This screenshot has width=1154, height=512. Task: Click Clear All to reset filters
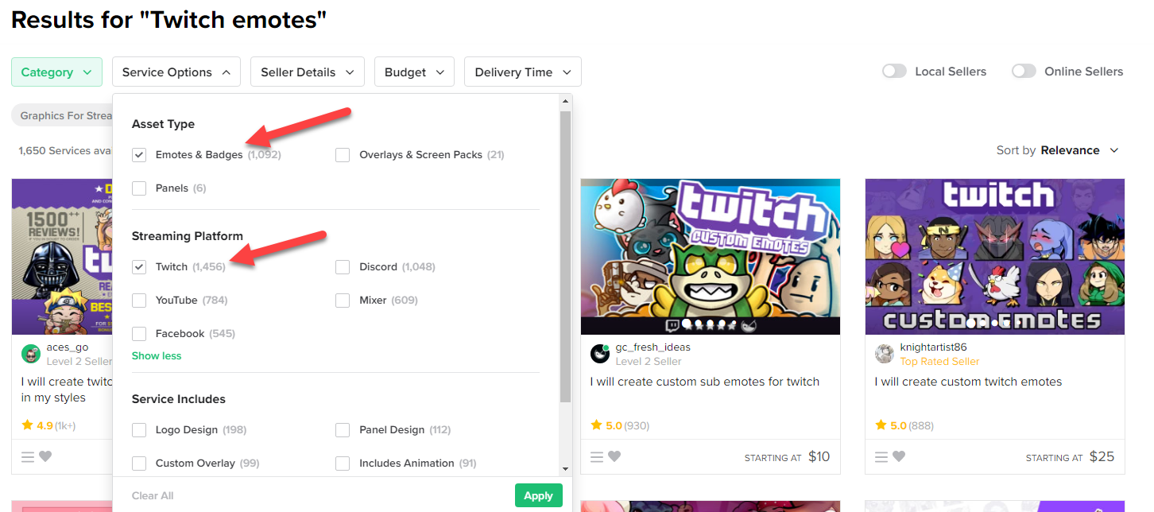point(153,495)
